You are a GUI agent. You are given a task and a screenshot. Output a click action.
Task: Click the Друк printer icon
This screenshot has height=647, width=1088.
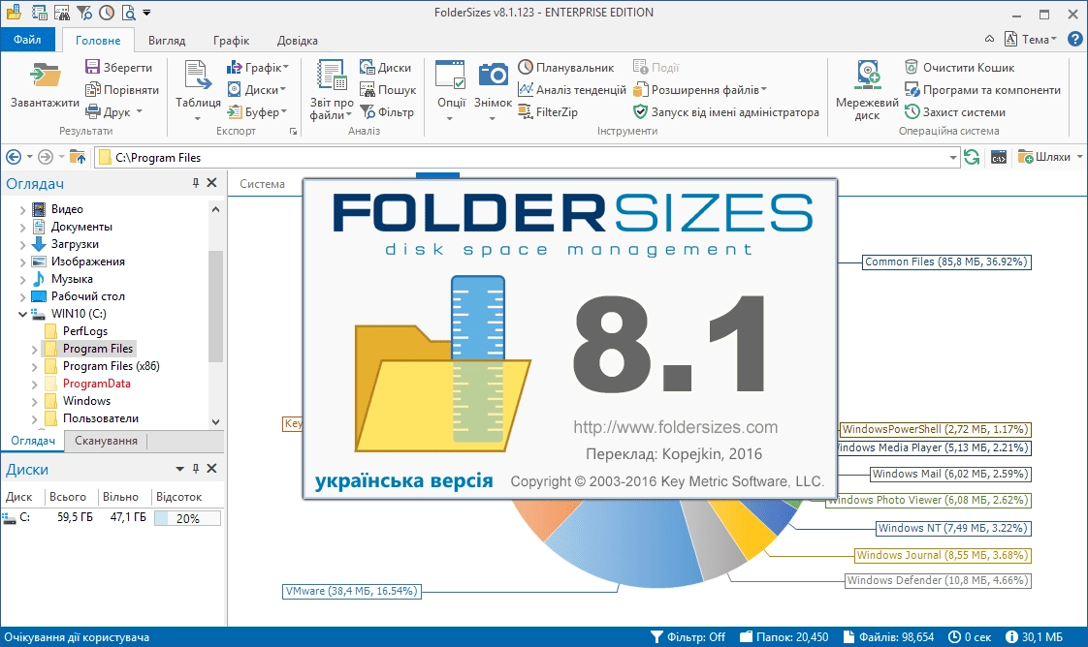[92, 111]
